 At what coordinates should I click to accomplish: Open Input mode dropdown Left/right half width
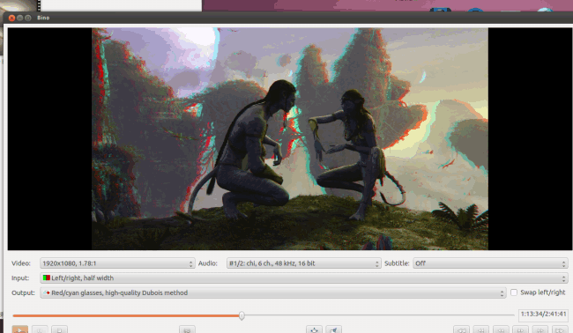pos(304,277)
